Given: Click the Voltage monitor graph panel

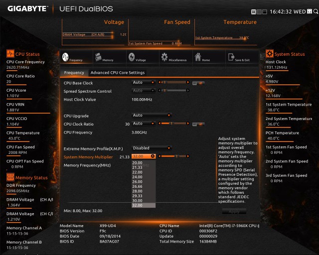Looking at the screenshot, I should 93,32.
